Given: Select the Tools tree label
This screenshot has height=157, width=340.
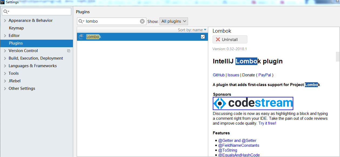Looking at the screenshot, I should click(x=14, y=73).
